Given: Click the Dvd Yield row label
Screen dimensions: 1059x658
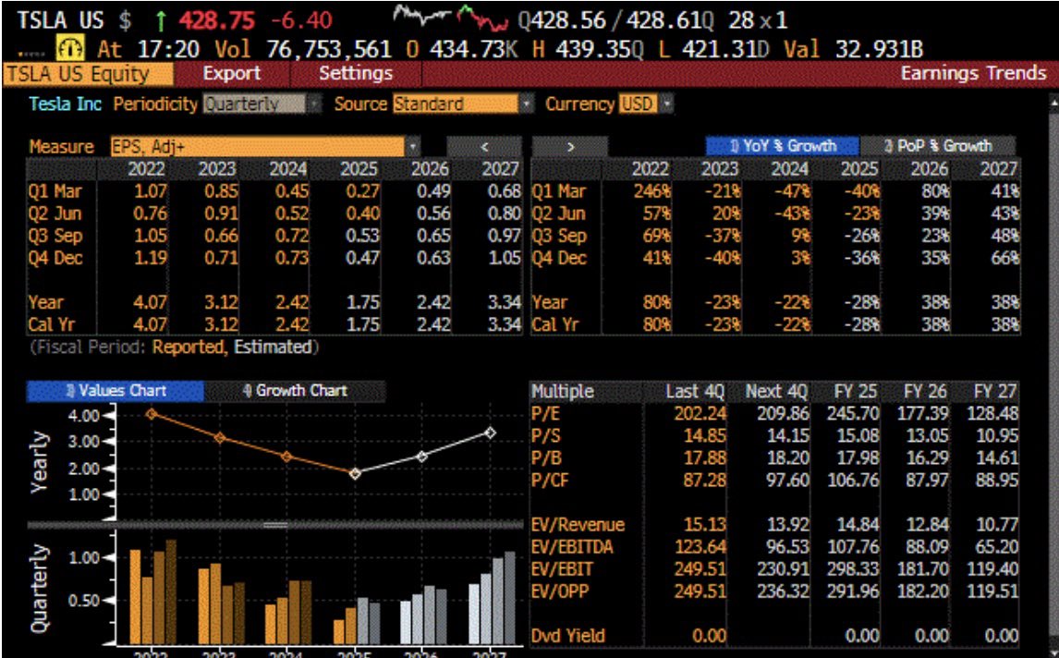Looking at the screenshot, I should coord(568,636).
